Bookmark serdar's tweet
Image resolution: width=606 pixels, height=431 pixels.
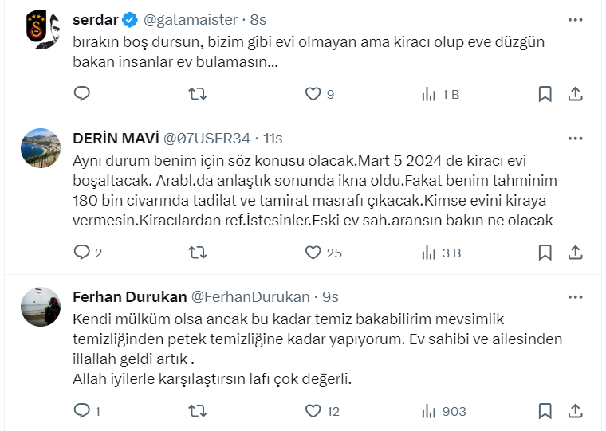[x=545, y=94]
